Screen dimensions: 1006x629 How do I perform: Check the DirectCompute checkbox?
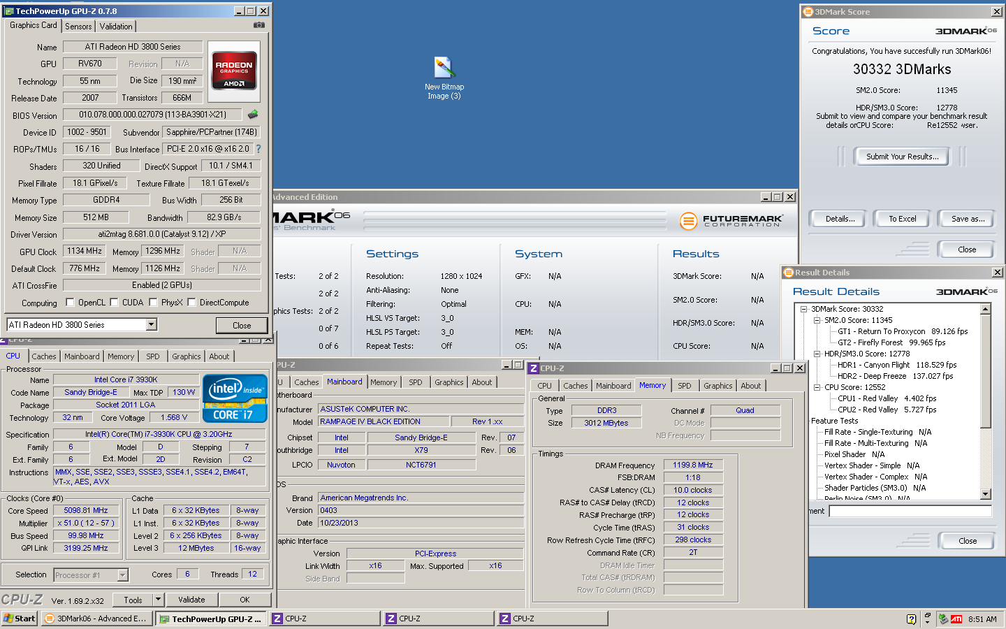click(x=191, y=303)
